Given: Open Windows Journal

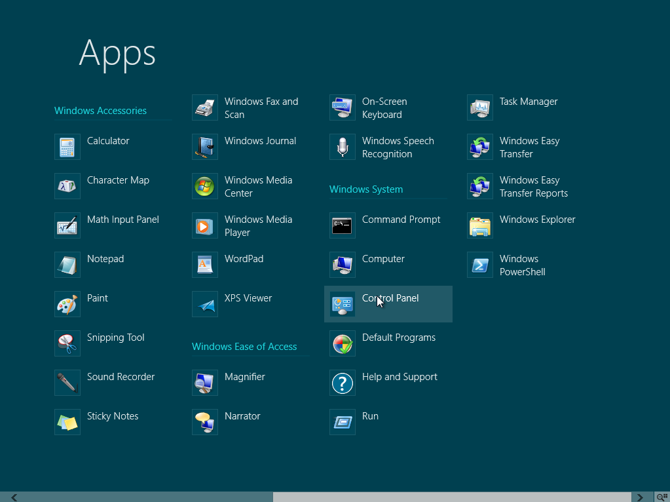Looking at the screenshot, I should 244,147.
